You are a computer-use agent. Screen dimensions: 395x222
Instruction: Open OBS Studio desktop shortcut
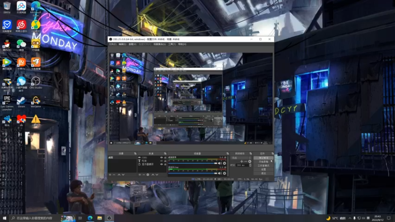point(36,83)
